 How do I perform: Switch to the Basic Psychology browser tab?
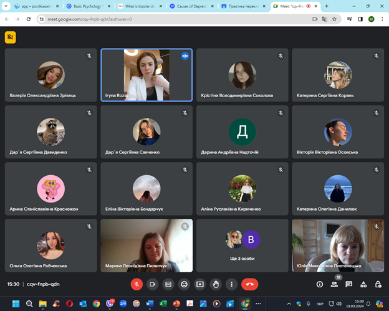(x=87, y=6)
